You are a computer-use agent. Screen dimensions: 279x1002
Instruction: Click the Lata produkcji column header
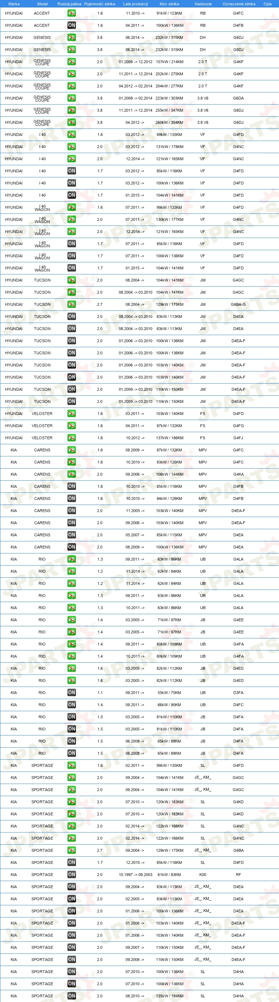click(136, 4)
